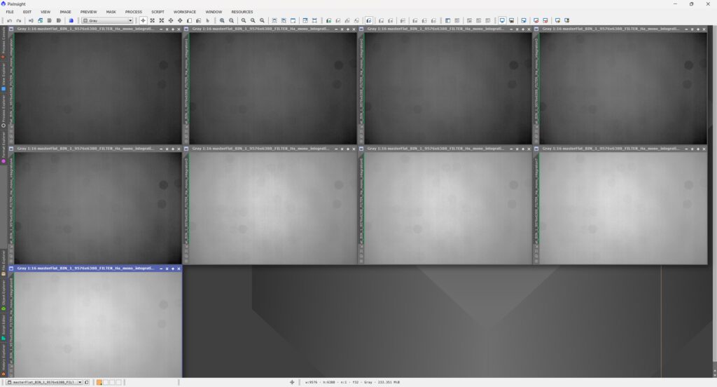The width and height of the screenshot is (717, 387).
Task: Open History Explorer side tab
Action: pyautogui.click(x=4, y=360)
